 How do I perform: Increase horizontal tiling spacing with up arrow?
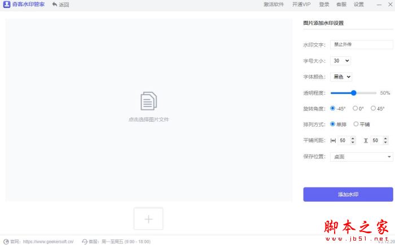(x=353, y=139)
